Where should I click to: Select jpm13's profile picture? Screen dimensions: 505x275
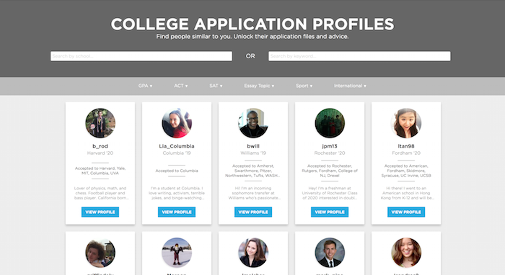[x=330, y=123]
